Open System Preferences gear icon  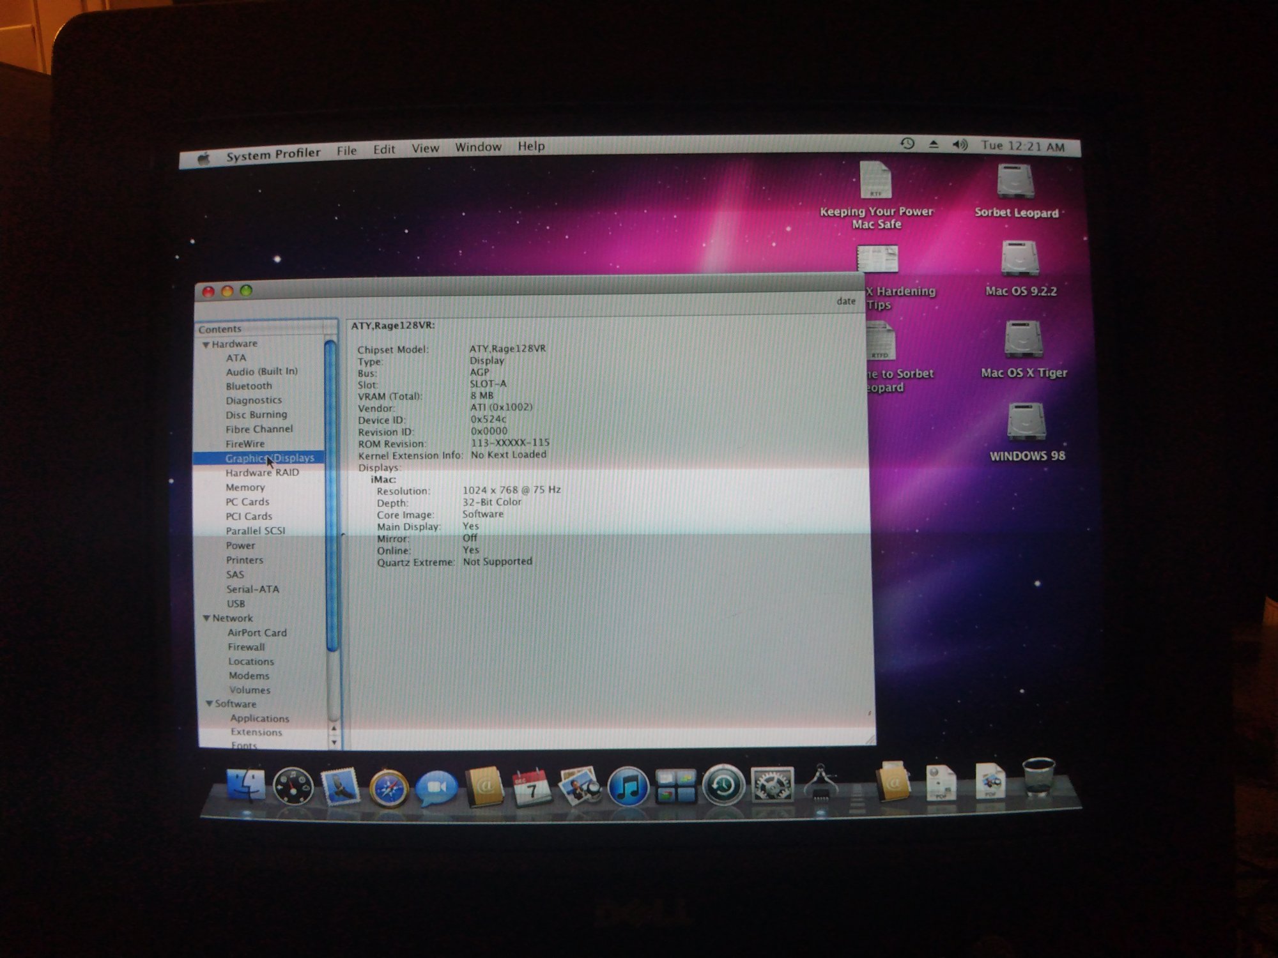point(771,785)
